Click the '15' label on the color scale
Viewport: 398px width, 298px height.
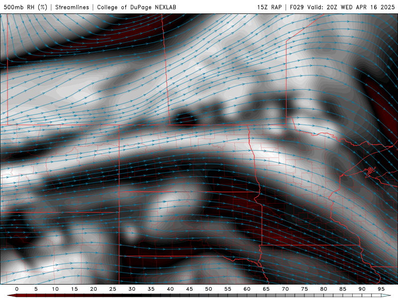tap(74, 289)
